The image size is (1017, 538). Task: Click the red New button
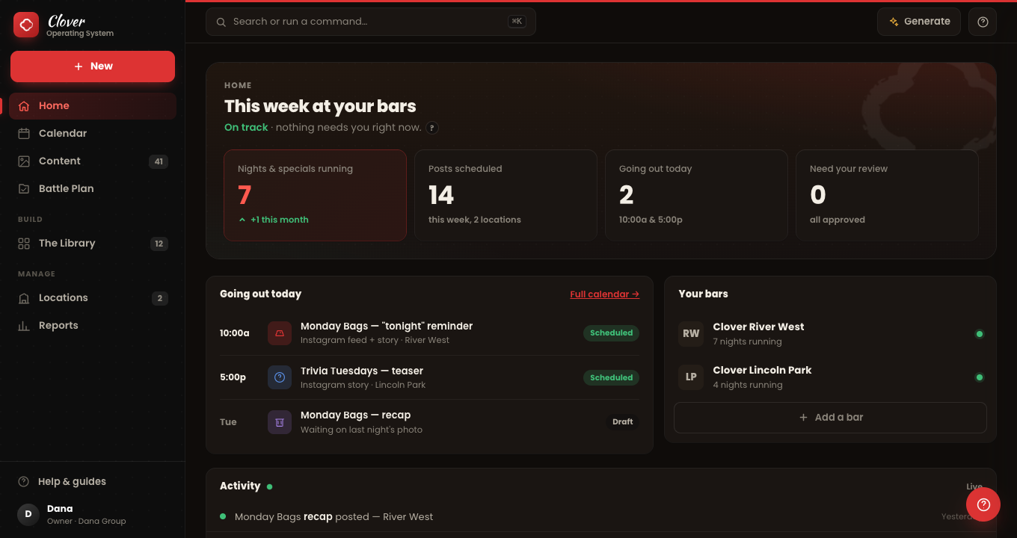(x=93, y=67)
